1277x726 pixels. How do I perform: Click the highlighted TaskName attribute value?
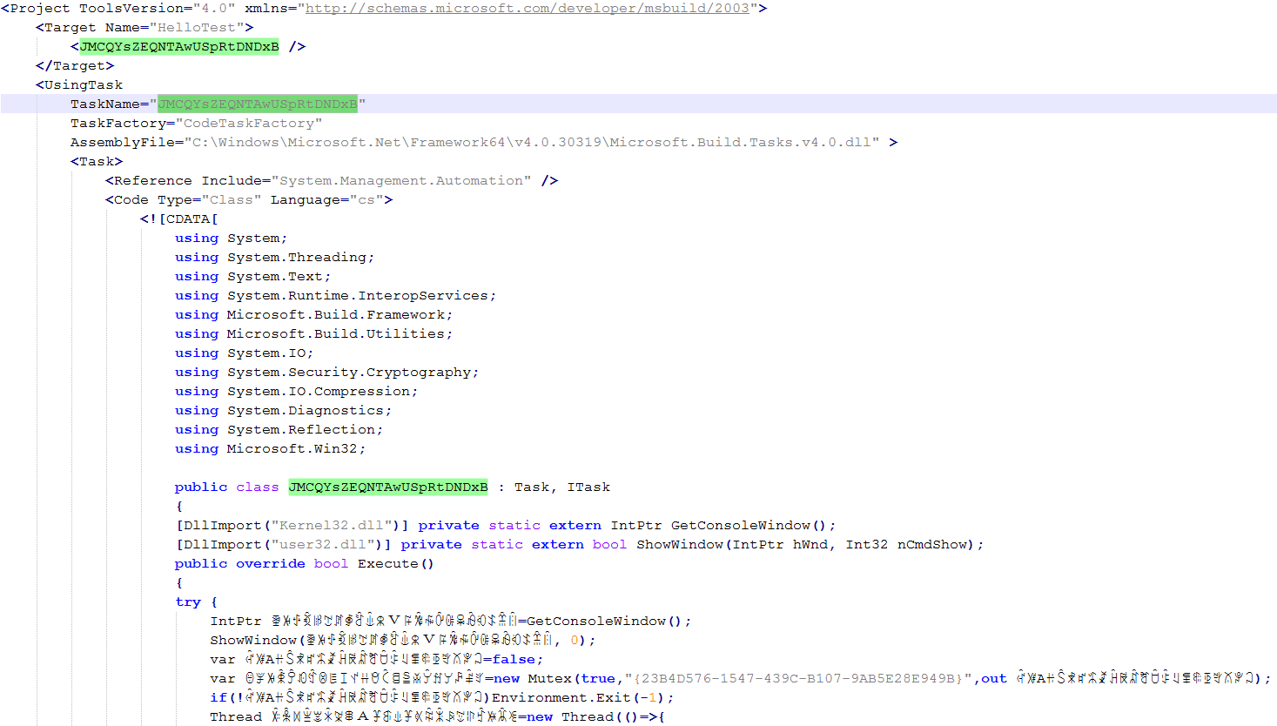[x=258, y=104]
